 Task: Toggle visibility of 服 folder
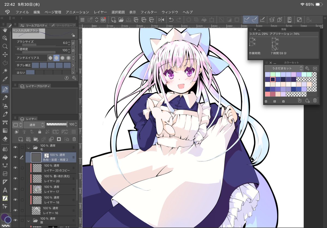(15, 220)
